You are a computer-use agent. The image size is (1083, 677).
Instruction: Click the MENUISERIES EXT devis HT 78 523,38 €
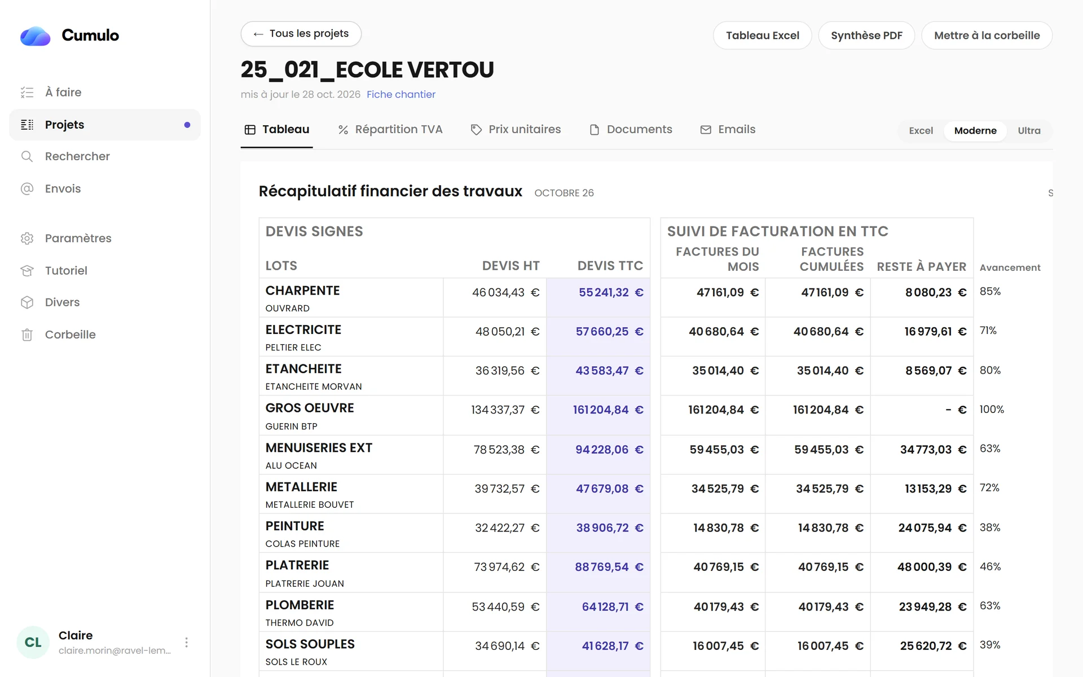[x=507, y=450]
